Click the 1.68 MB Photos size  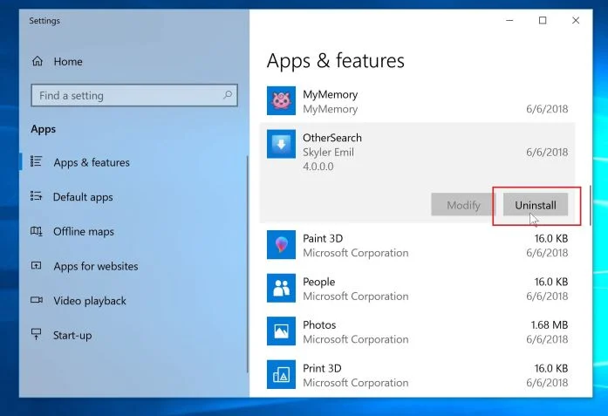549,324
